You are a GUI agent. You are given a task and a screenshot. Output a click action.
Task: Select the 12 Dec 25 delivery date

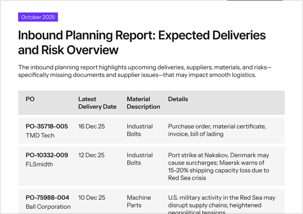[91, 155]
